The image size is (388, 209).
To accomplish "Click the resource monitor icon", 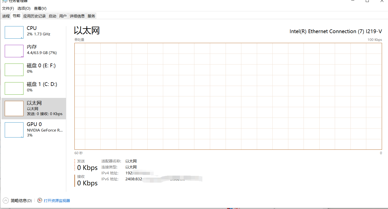I will coord(40,201).
